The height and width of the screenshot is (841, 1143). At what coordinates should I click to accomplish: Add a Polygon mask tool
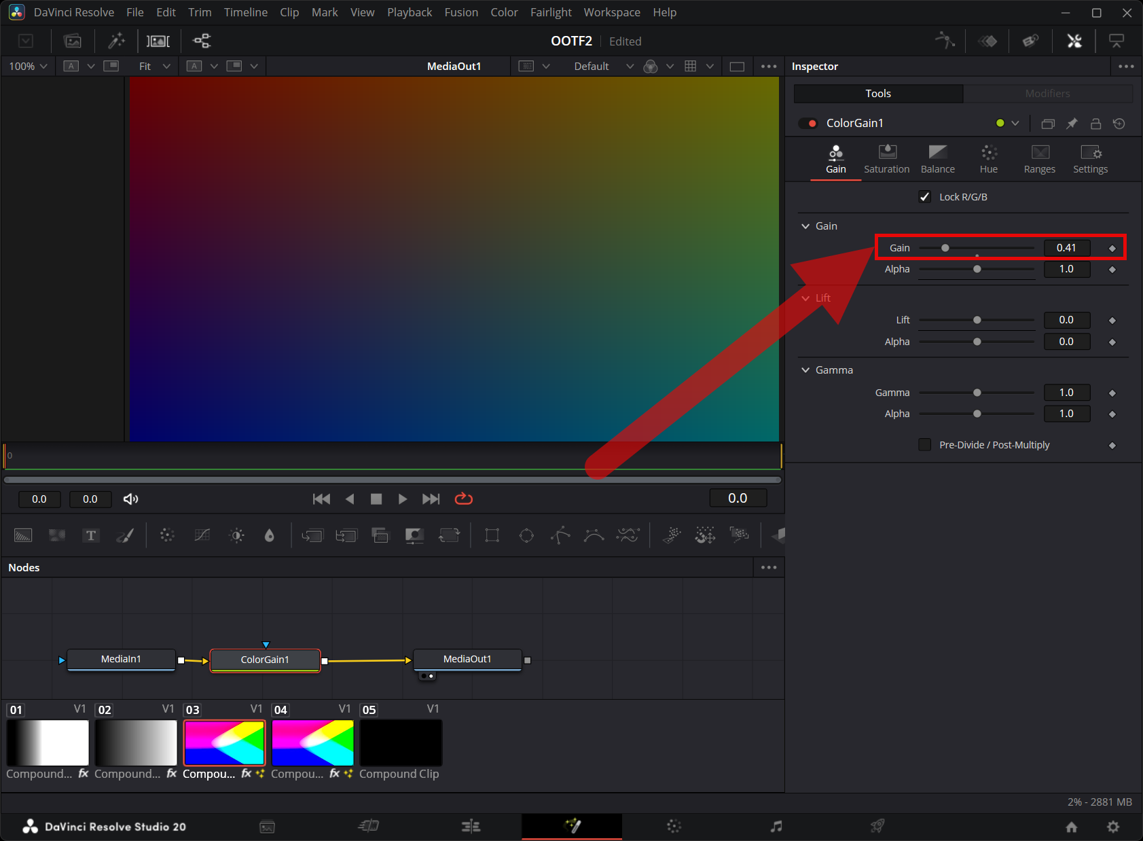coord(560,535)
